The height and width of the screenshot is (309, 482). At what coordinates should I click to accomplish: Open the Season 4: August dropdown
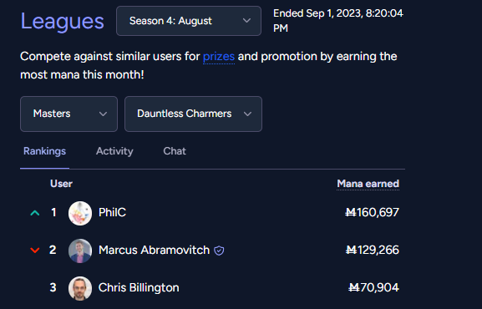pos(189,21)
